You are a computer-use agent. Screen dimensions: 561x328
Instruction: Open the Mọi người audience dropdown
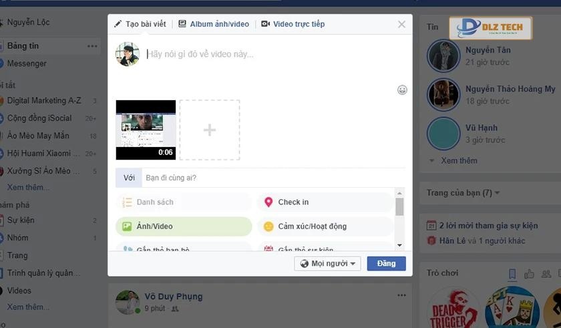[327, 264]
